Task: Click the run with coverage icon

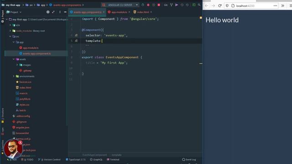Action: click(153, 5)
